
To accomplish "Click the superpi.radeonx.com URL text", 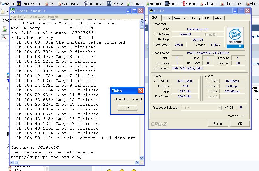I will (x=47, y=157).
